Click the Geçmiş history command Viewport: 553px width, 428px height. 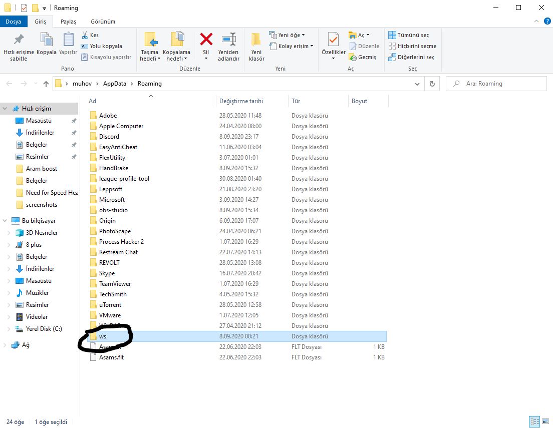click(x=363, y=57)
